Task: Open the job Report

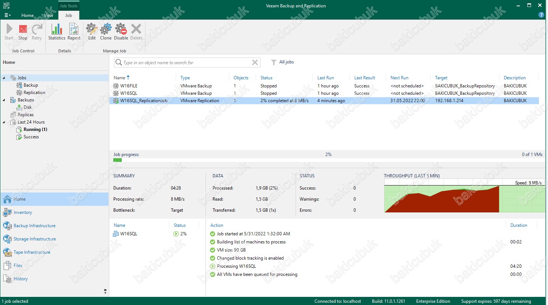Action: (74, 32)
